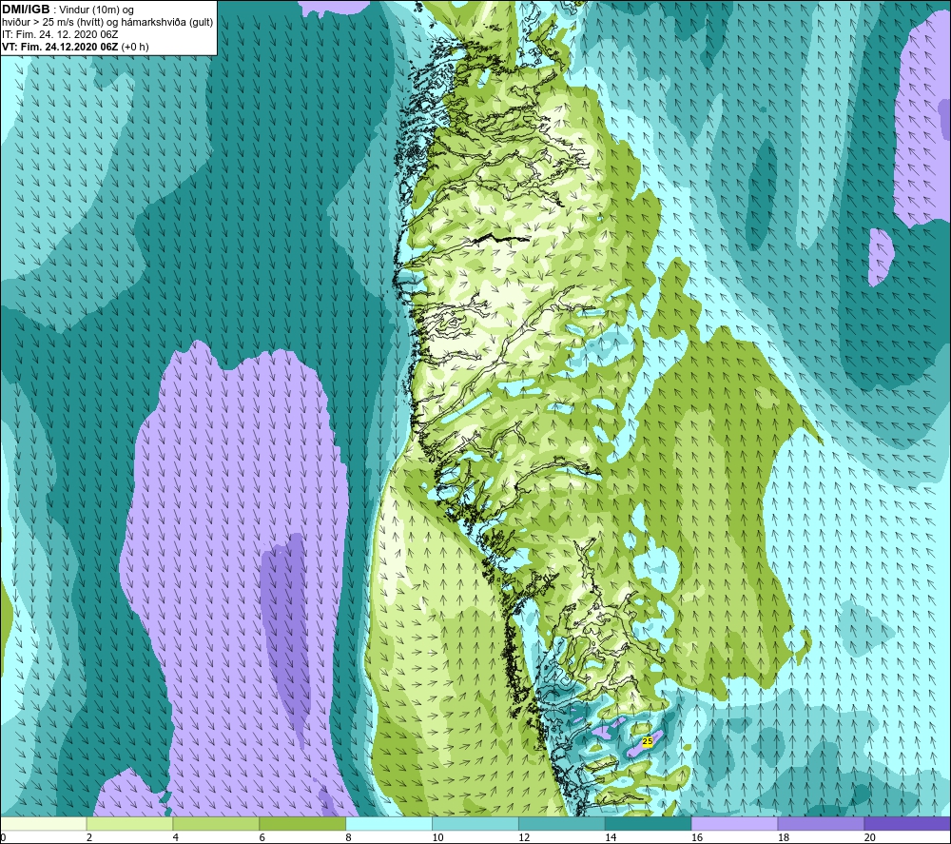
Task: Click the yellow 25 gust marker
Action: pos(647,741)
